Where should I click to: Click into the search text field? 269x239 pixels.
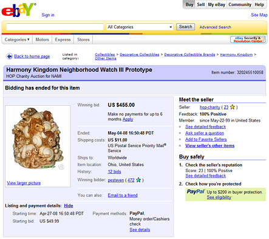coord(55,27)
